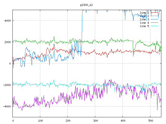The height and width of the screenshot is (124, 166).
Task: Click the 100 x-axis tick label
Action: click(x=40, y=120)
